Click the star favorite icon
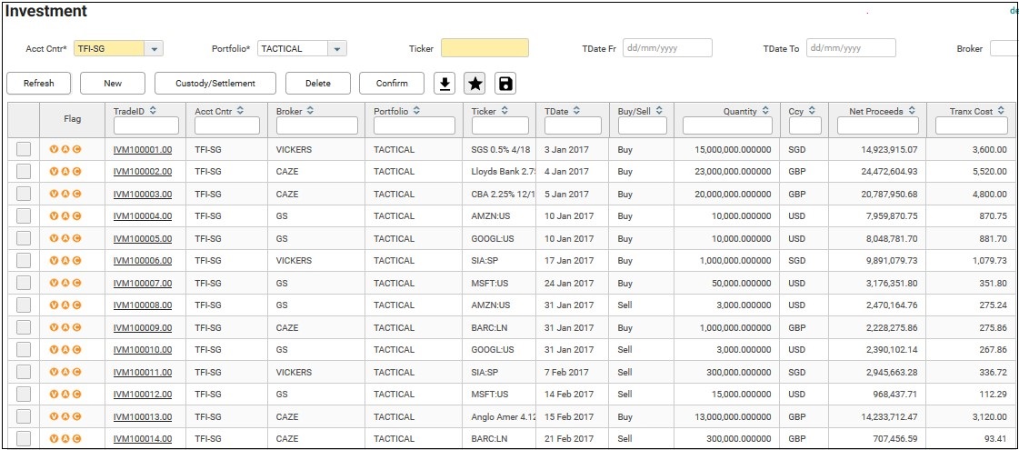The width and height of the screenshot is (1019, 450). [475, 84]
